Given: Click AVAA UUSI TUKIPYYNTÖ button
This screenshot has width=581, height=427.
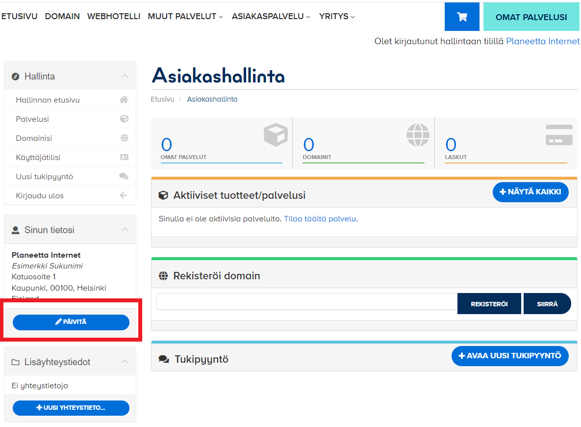Looking at the screenshot, I should (510, 356).
